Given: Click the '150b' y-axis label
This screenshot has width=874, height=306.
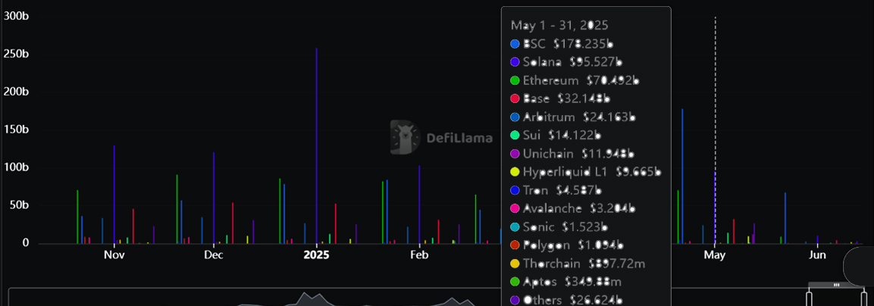Looking at the screenshot, I should [x=16, y=130].
